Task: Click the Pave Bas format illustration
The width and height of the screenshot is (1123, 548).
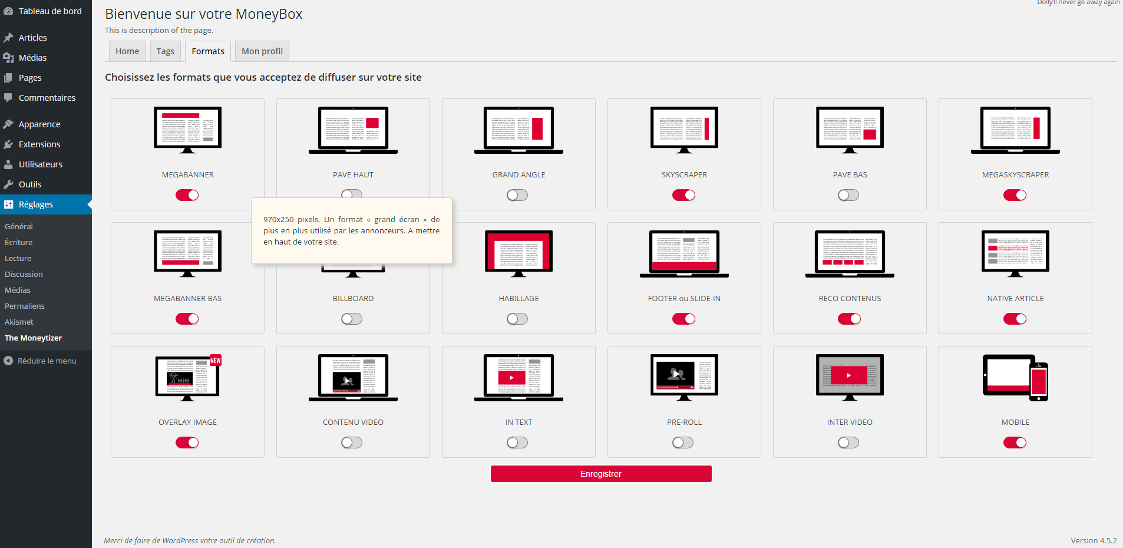Action: click(850, 130)
